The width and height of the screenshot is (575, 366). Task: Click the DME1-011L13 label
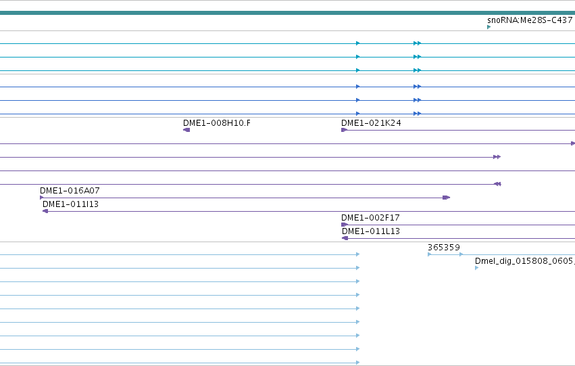tap(371, 231)
